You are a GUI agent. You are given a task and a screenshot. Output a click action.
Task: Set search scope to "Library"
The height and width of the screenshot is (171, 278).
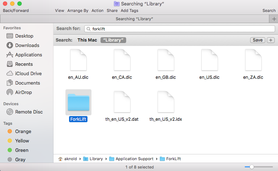[x=113, y=40]
